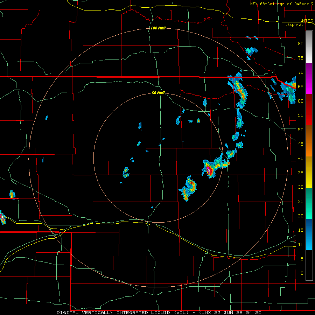The height and width of the screenshot is (315, 315).
Task: Click the 50 NMI range ring label
Action: [x=158, y=93]
